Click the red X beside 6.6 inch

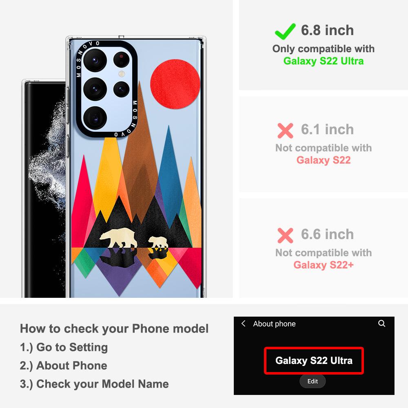pos(285,235)
